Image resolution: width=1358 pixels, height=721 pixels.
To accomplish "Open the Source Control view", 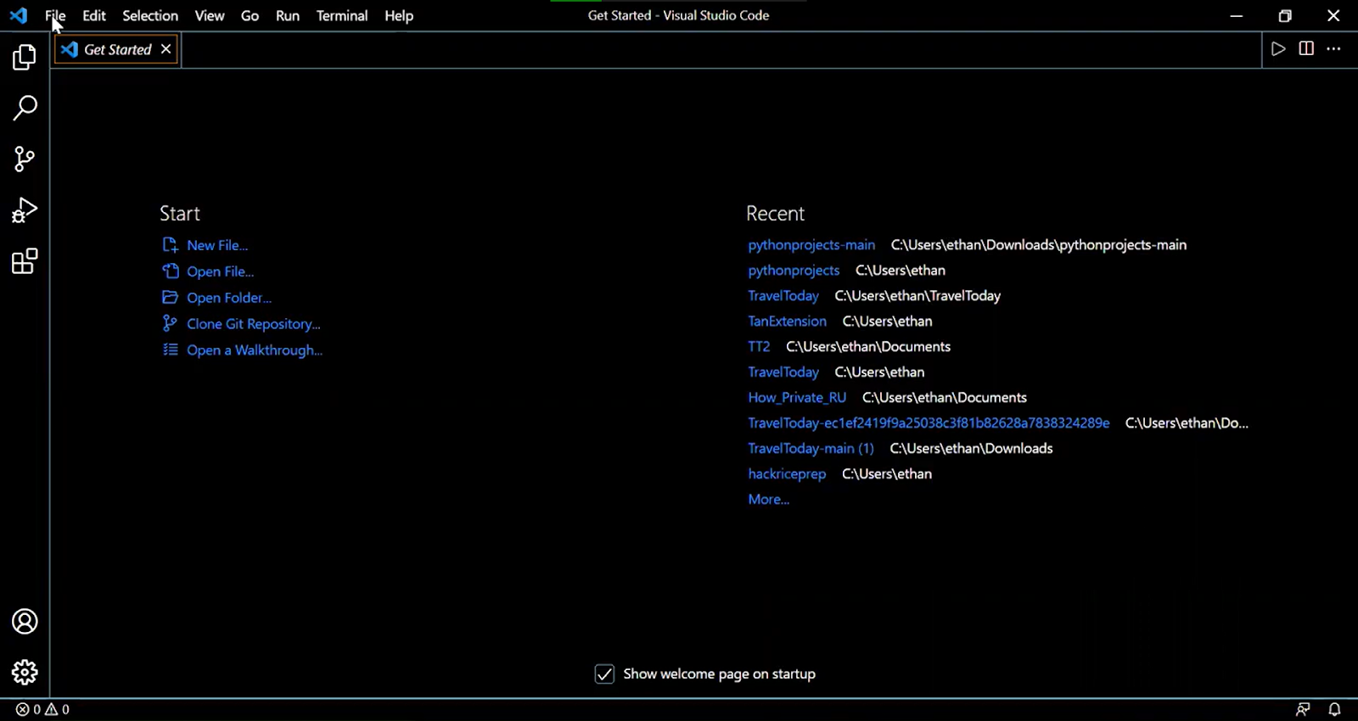I will coord(25,159).
